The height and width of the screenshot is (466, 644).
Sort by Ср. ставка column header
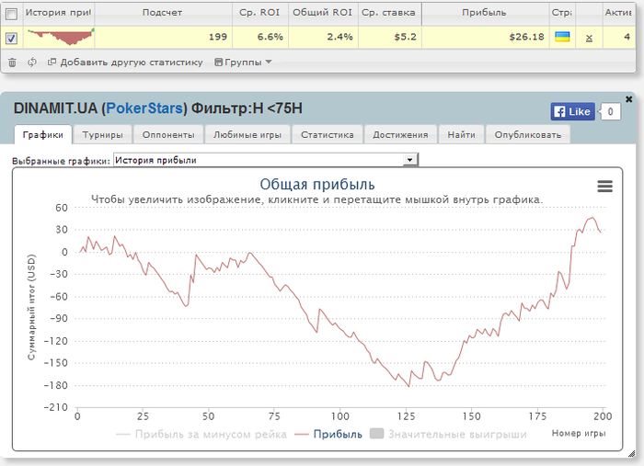(388, 13)
